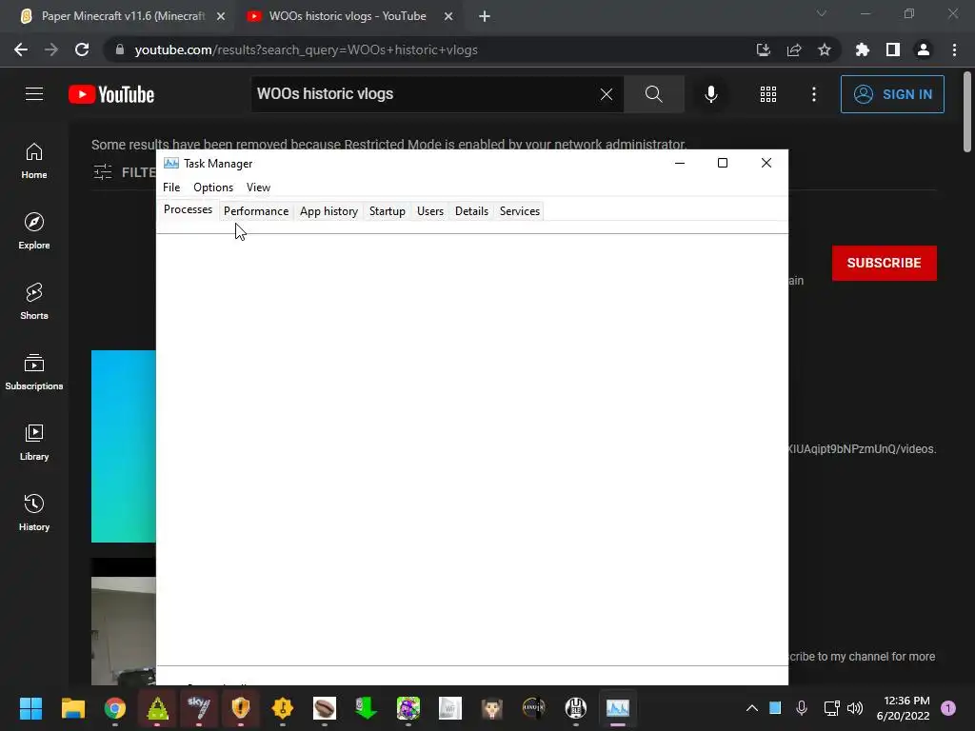Viewport: 975px width, 731px height.
Task: Open the clock and date panel
Action: click(904, 708)
